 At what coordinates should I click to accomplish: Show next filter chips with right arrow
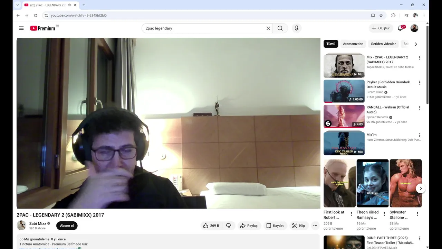[416, 44]
